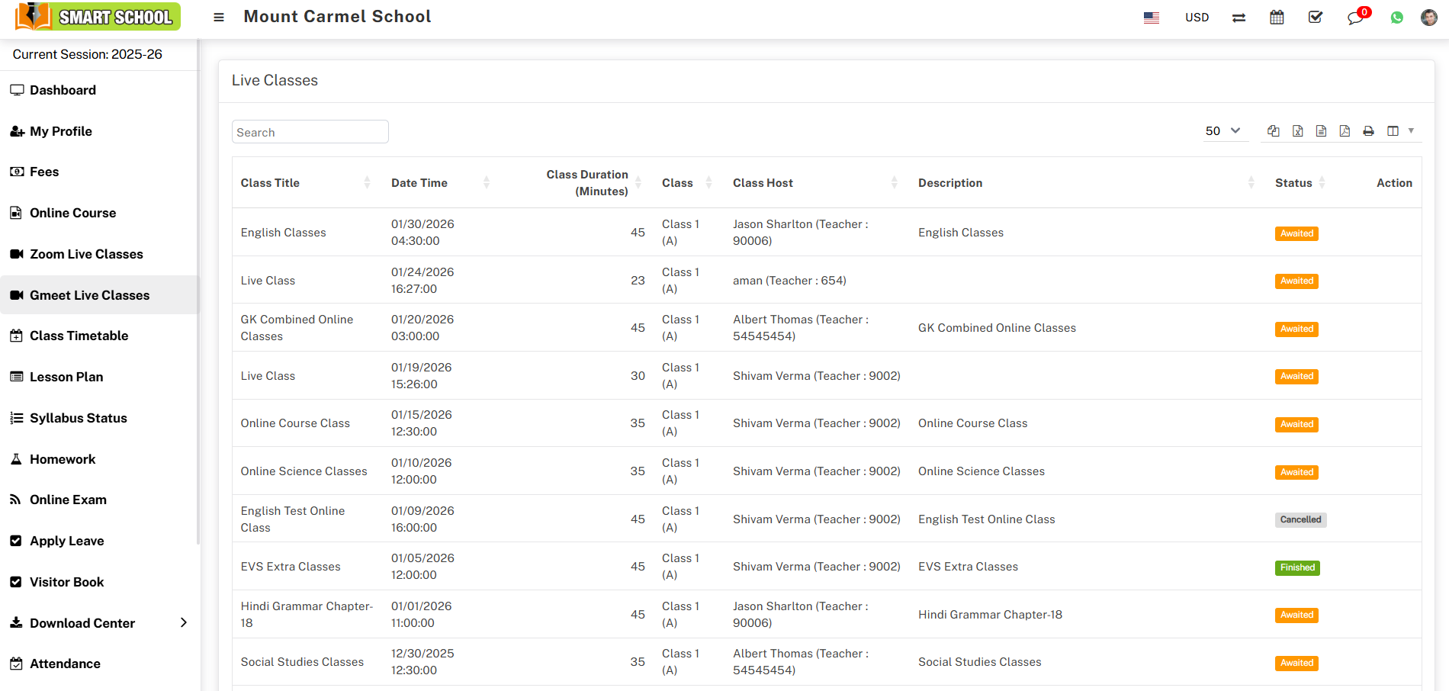
Task: Open chat messages with red badge
Action: pos(1355,18)
